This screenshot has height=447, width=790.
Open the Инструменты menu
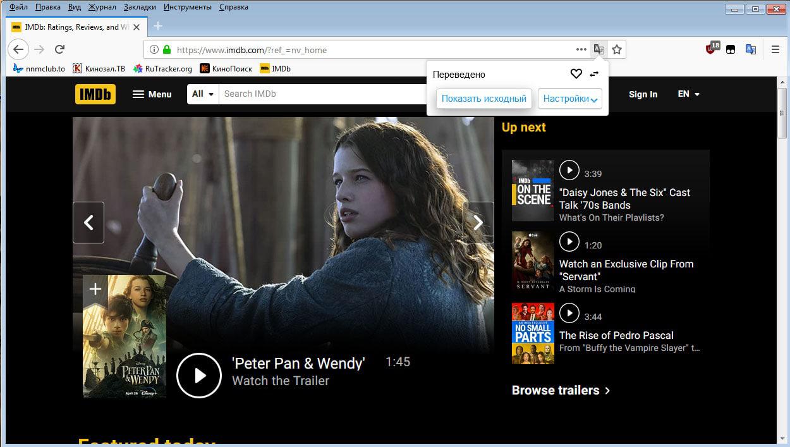[188, 7]
